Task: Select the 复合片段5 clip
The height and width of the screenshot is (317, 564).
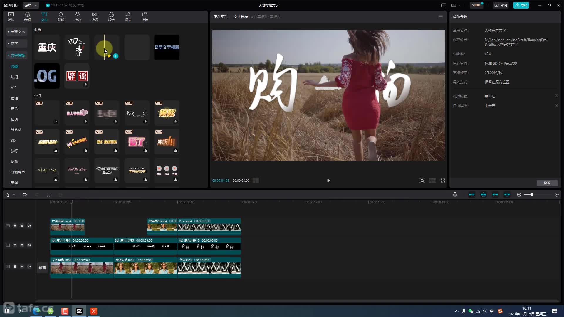Action: (145, 246)
